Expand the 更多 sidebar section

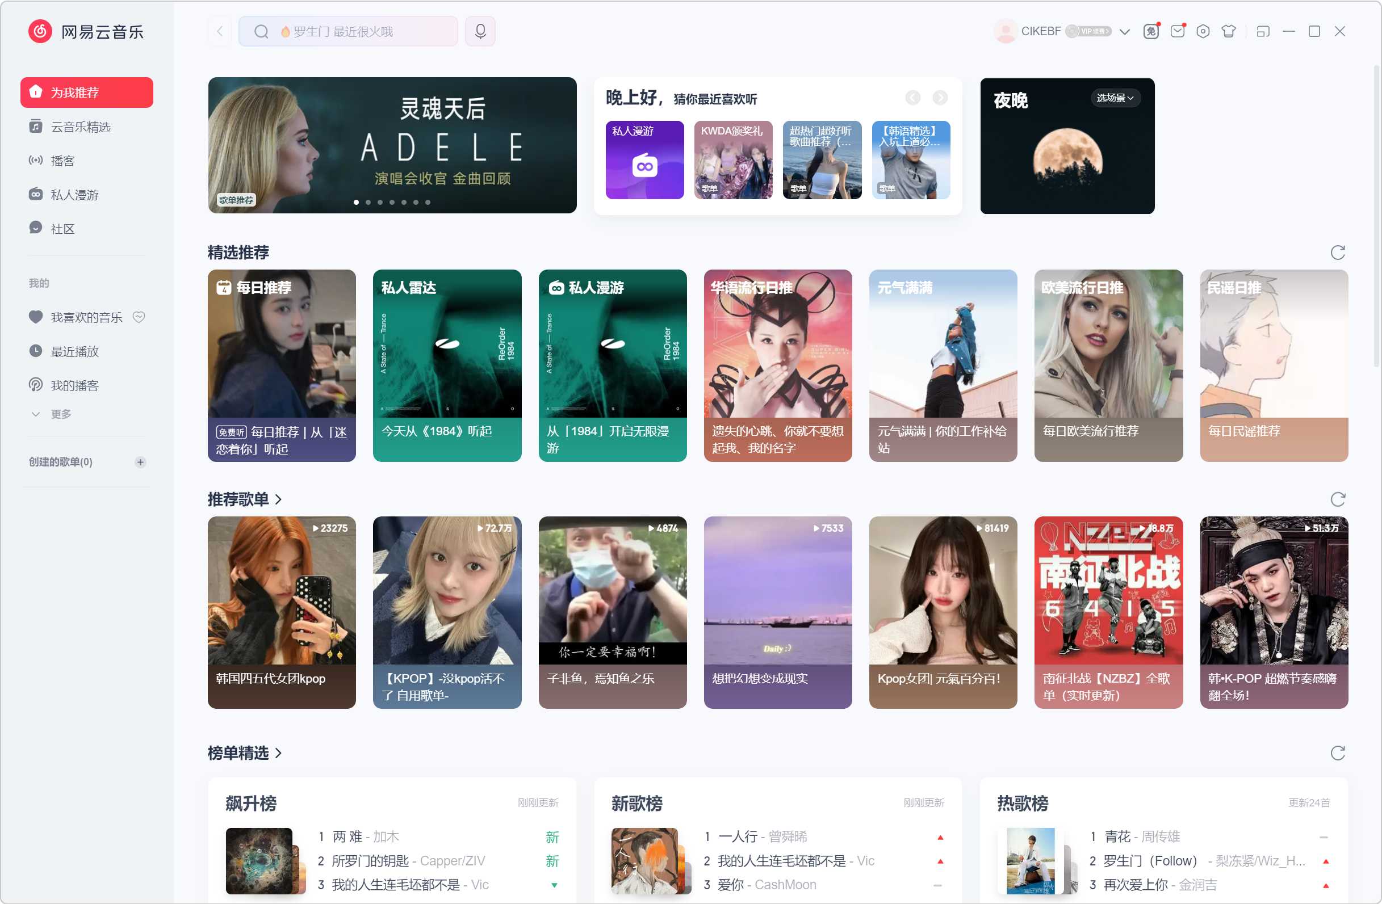[x=51, y=414]
